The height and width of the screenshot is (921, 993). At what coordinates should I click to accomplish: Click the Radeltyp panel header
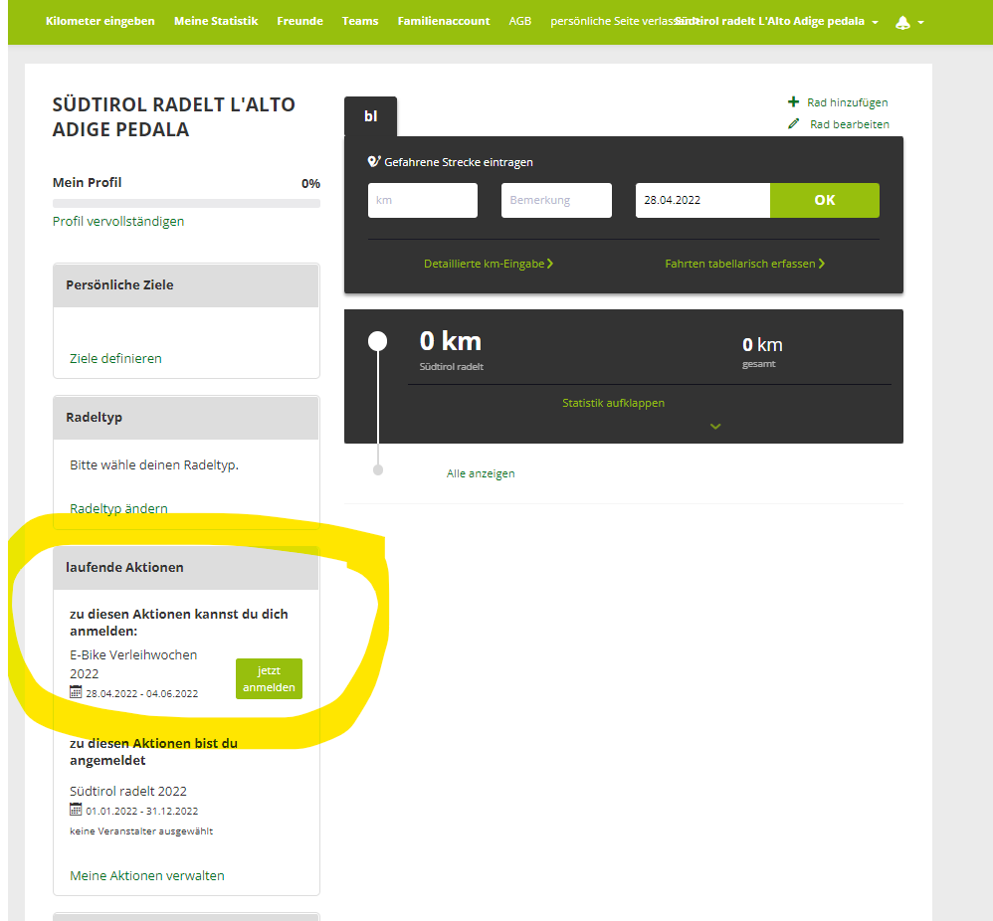click(x=186, y=418)
